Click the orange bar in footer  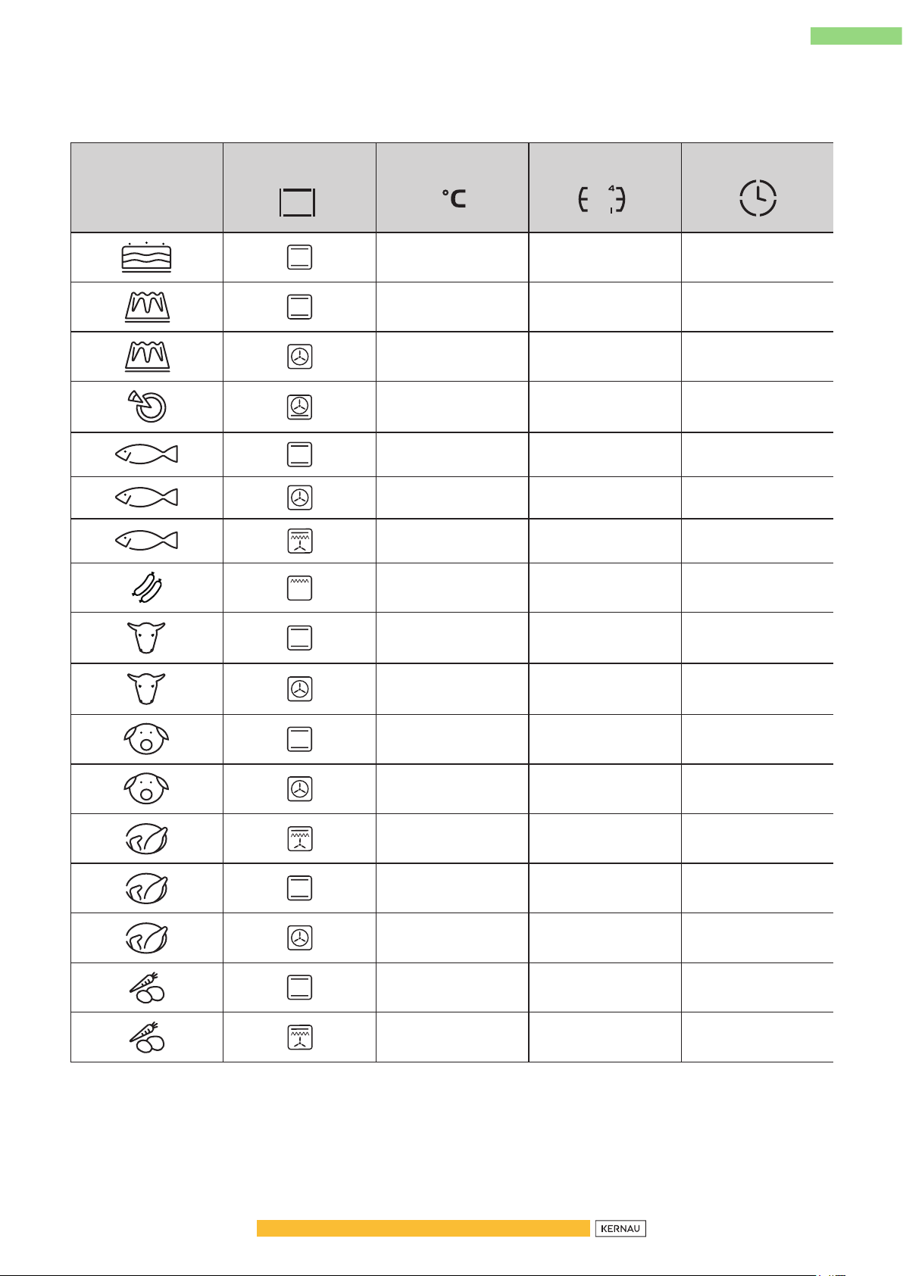click(x=423, y=1228)
